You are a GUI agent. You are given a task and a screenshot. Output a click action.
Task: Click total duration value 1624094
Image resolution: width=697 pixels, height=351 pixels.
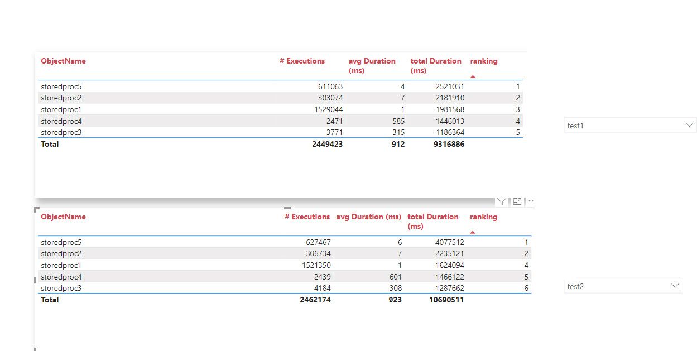[449, 265]
